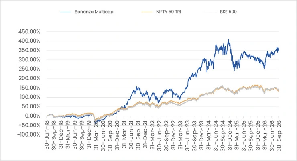Viewport: 297px width, 161px height.
Task: Click the 31-Mar-19 date label
Action: coord(68,135)
